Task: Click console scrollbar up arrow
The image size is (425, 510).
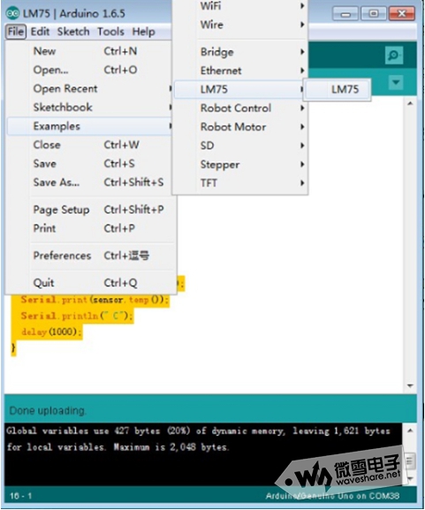Action: point(410,430)
